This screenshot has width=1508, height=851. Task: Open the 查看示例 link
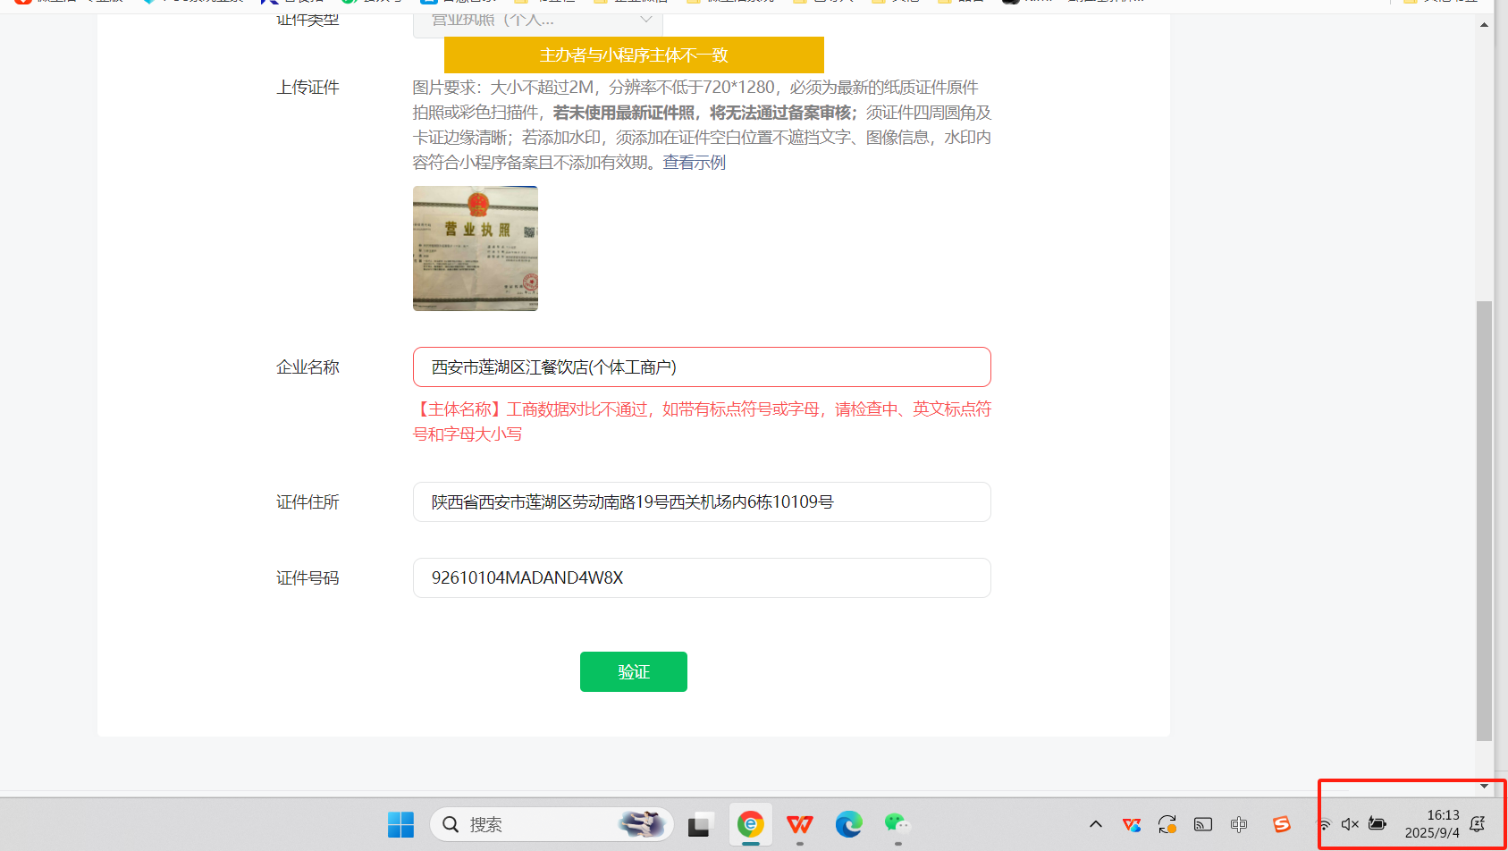[695, 163]
